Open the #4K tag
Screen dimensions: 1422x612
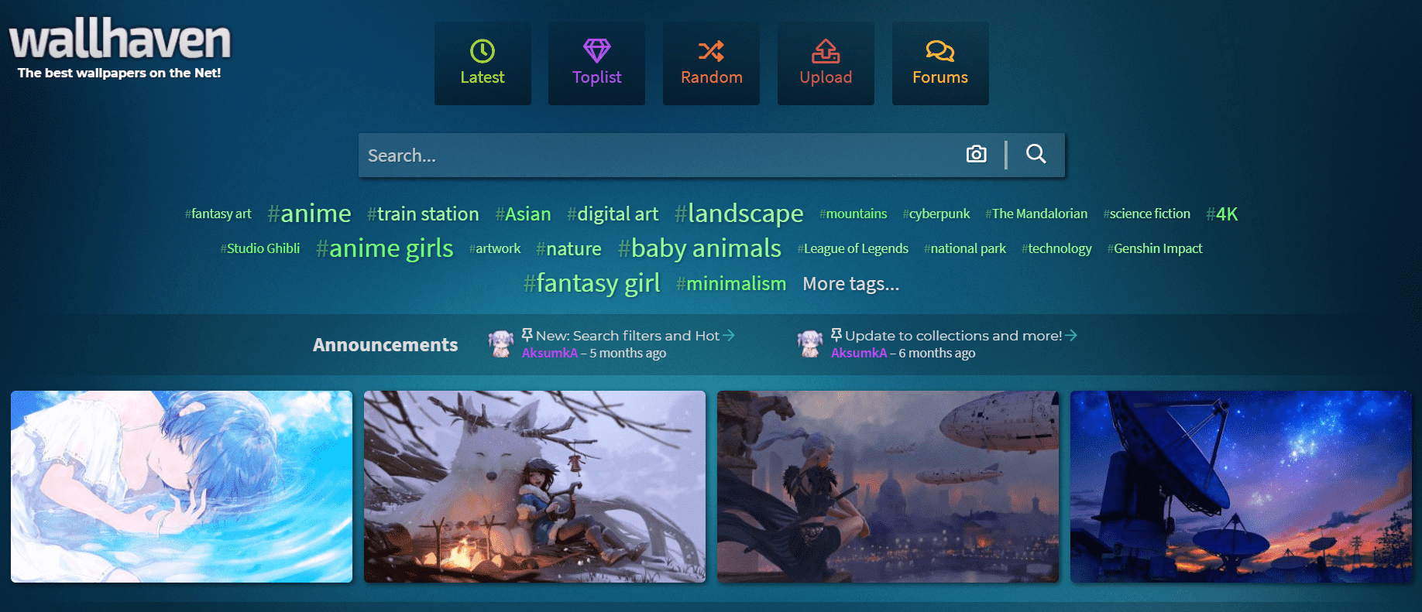point(1221,214)
